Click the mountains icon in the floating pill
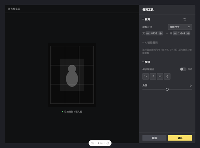The height and width of the screenshot is (148, 200). click(92, 143)
